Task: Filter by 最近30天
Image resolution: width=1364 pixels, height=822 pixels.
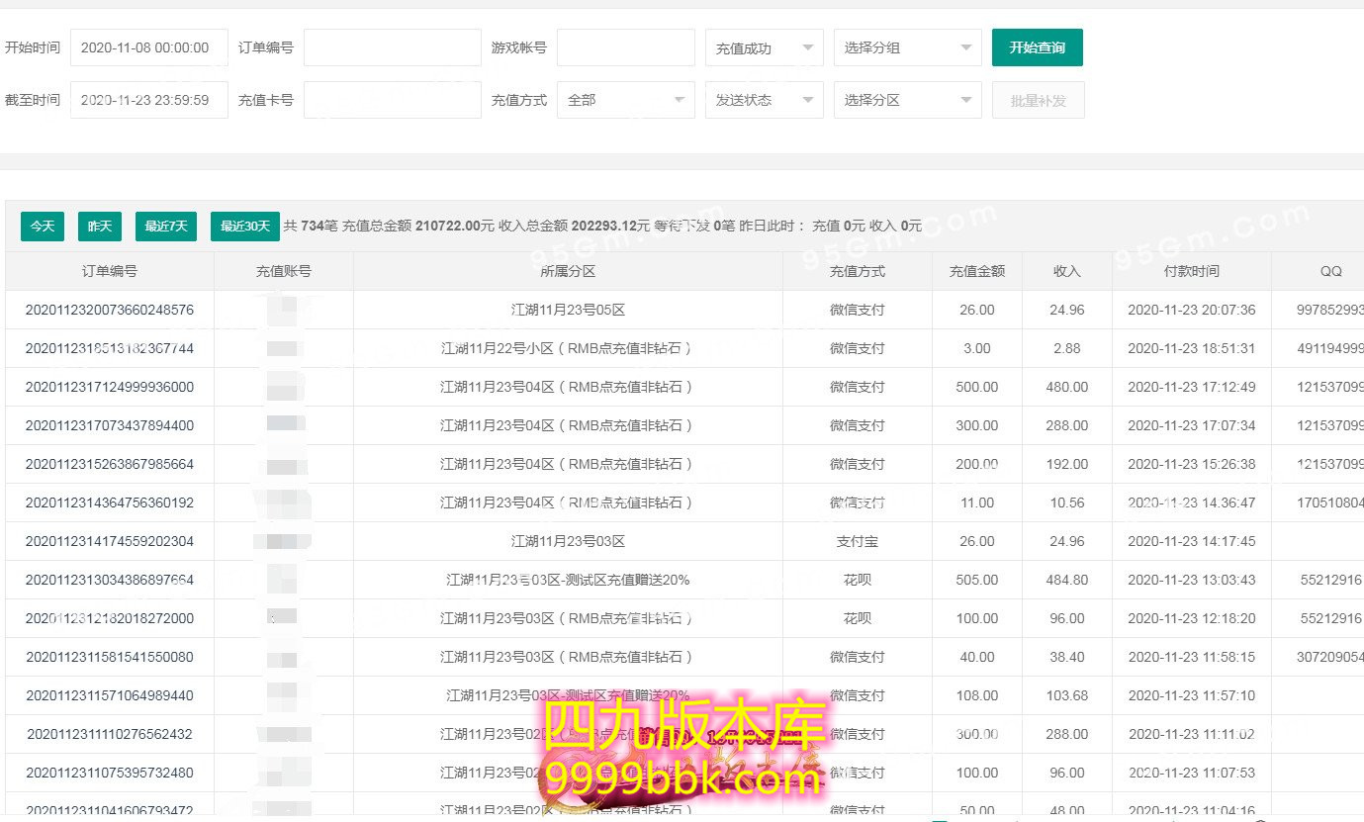Action: [244, 227]
